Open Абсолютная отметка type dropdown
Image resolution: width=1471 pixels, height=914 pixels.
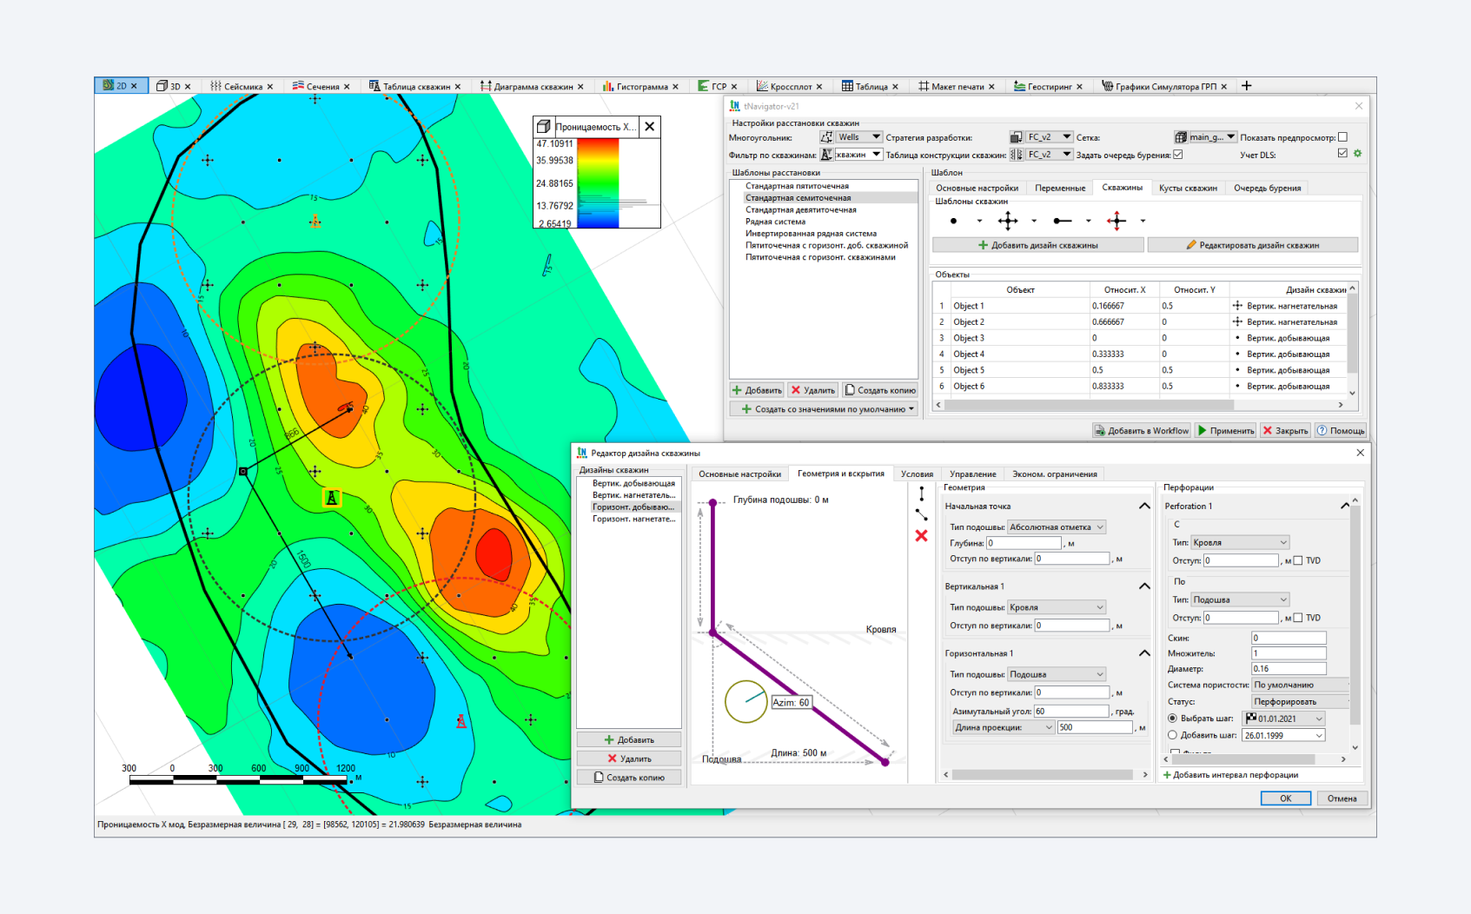(x=1056, y=527)
